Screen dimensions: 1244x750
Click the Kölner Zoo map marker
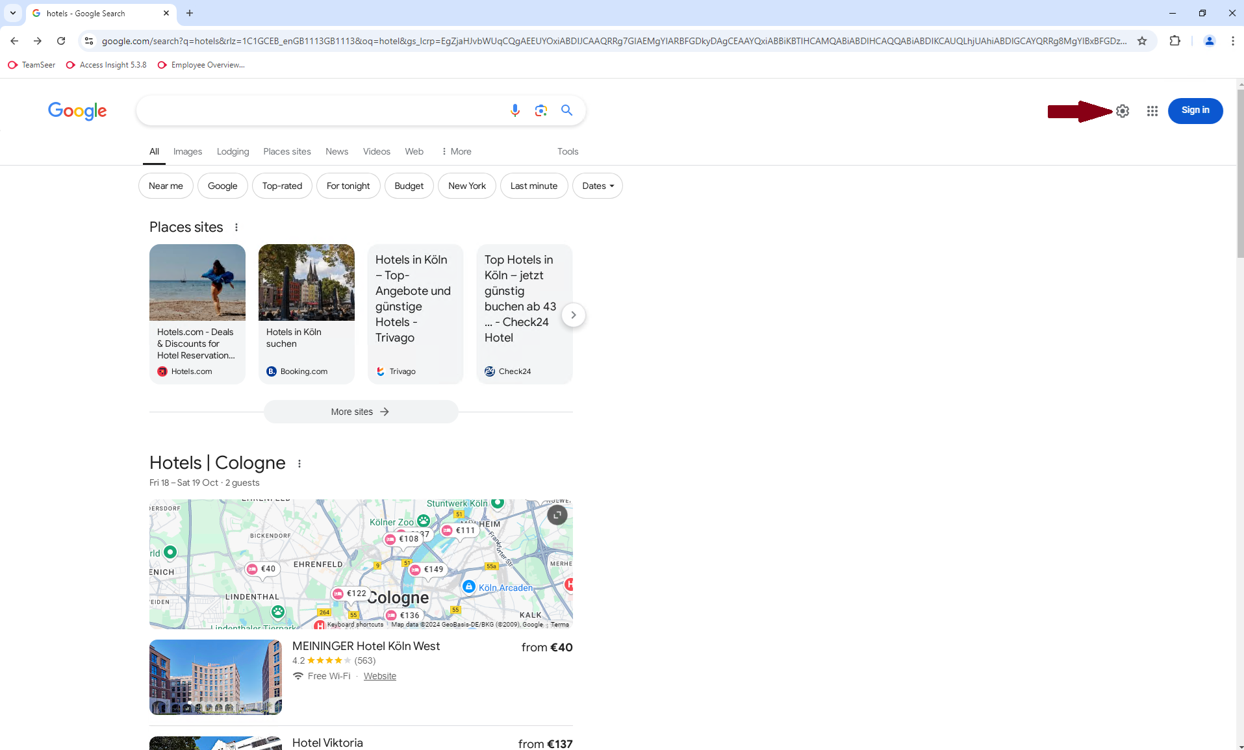point(424,521)
